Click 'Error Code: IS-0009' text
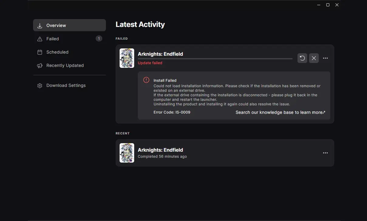 [172, 112]
